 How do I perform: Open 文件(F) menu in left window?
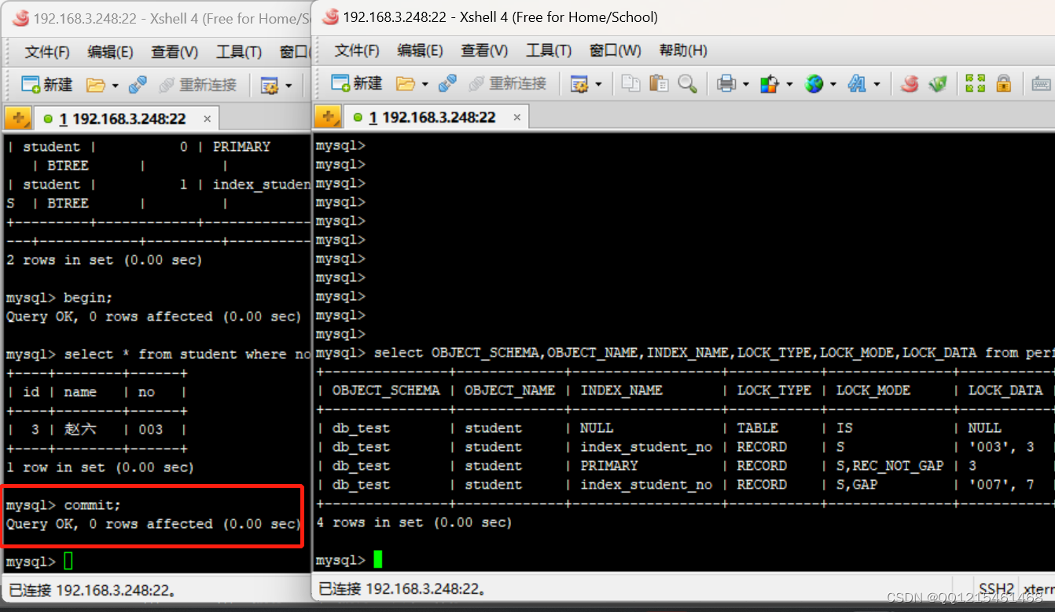(47, 52)
